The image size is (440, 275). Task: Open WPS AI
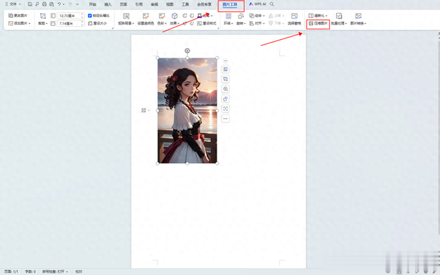pos(258,4)
